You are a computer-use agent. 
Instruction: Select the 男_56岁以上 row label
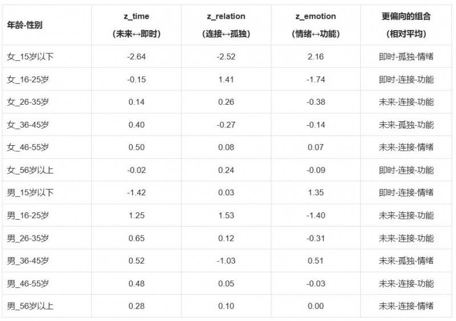pos(30,306)
